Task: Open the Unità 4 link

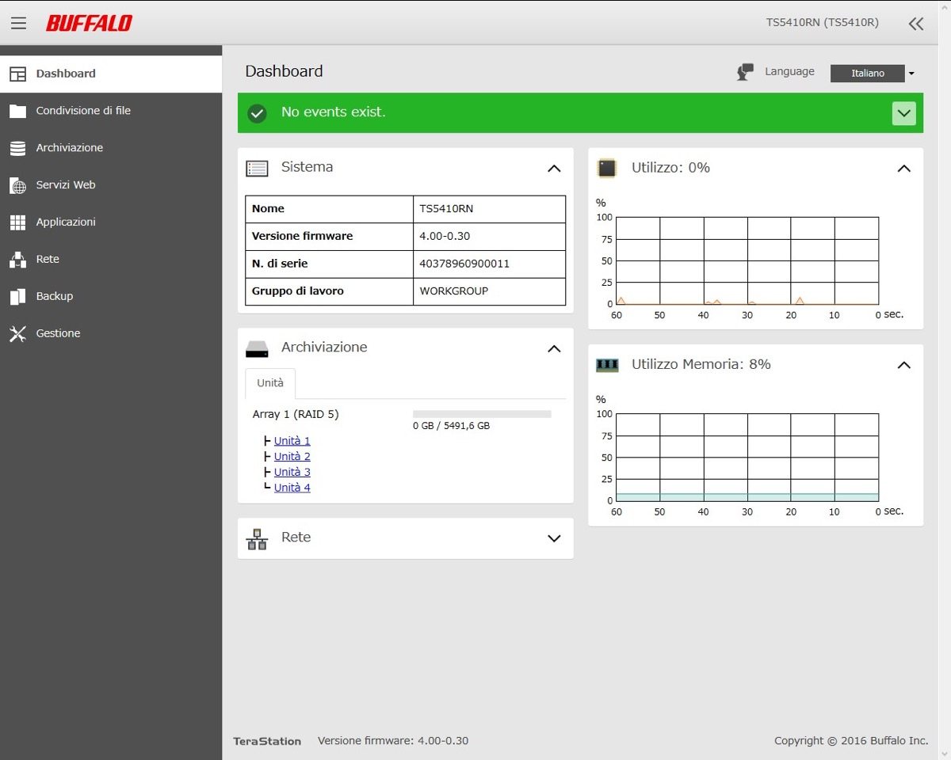Action: point(292,488)
